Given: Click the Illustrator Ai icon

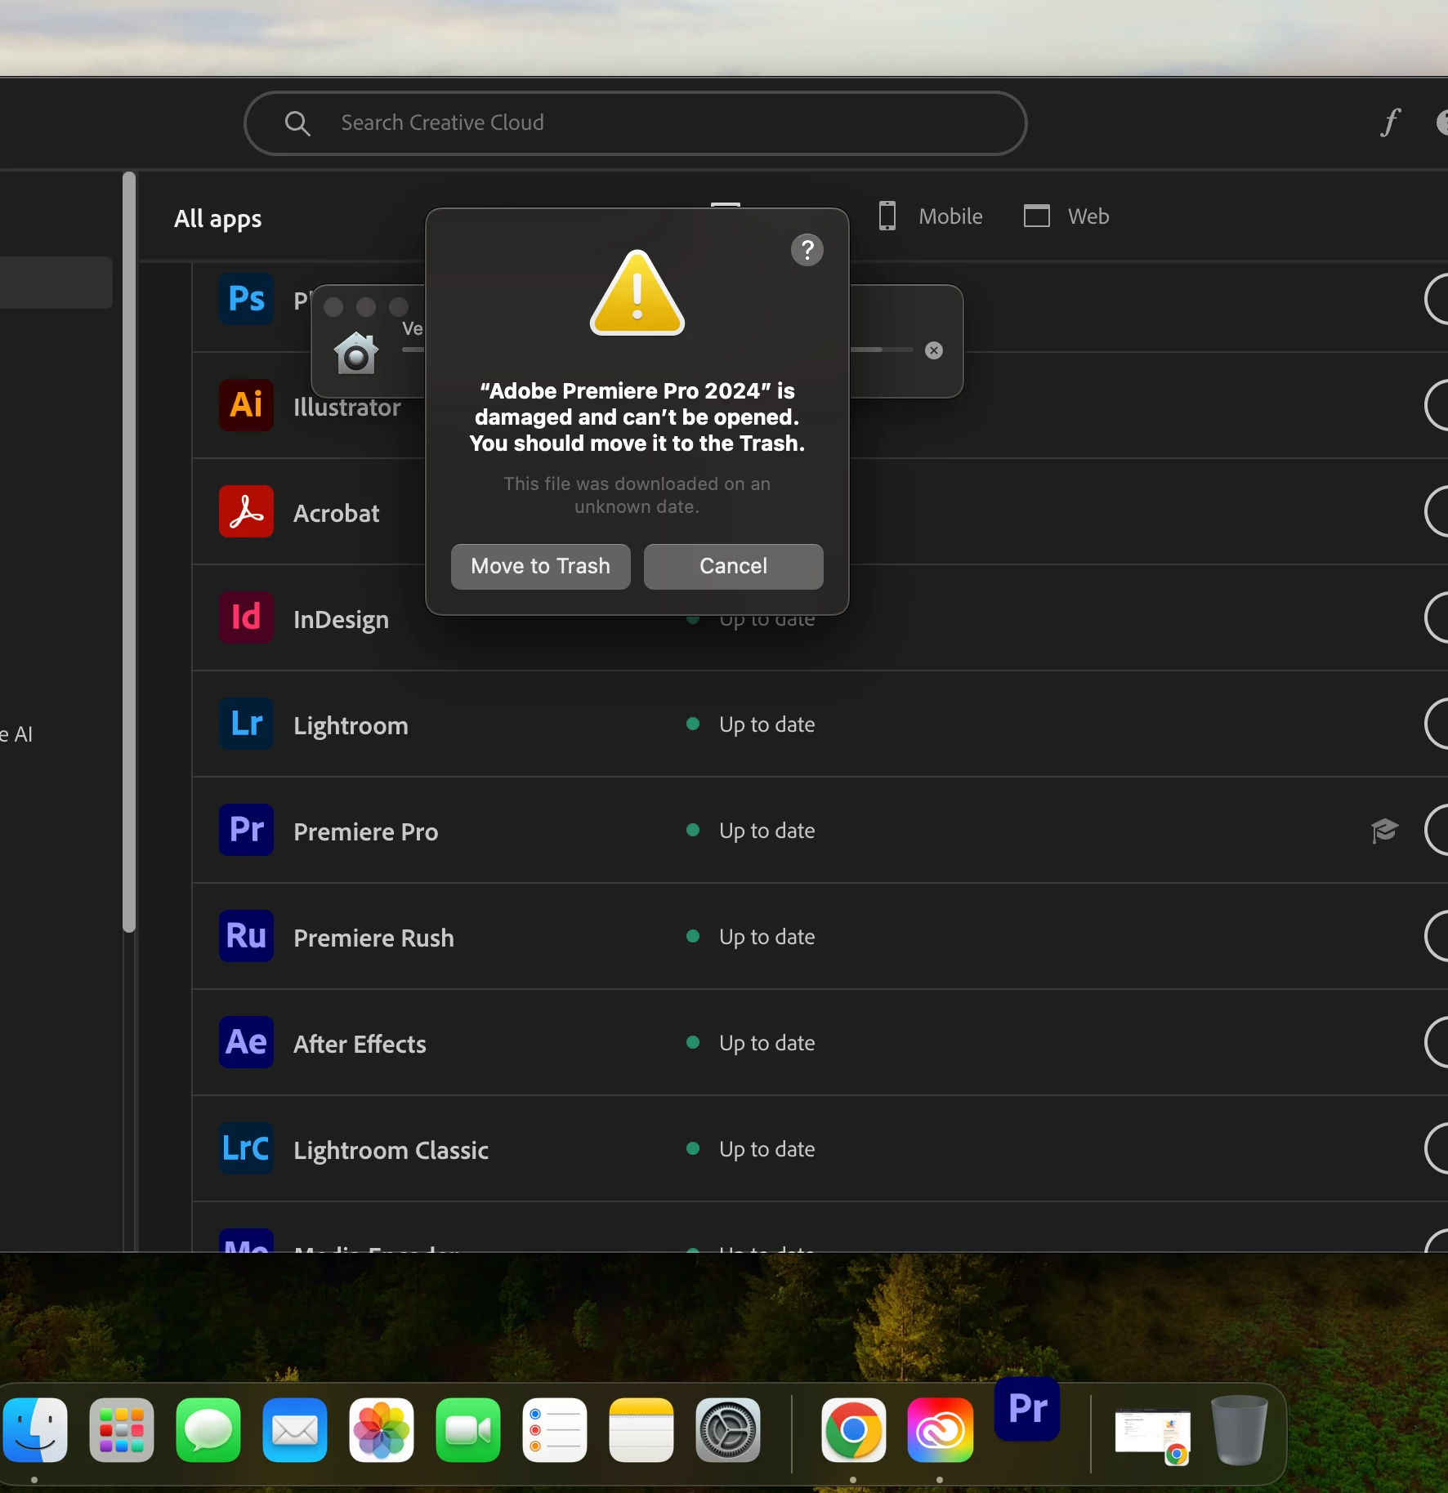Looking at the screenshot, I should pos(246,405).
